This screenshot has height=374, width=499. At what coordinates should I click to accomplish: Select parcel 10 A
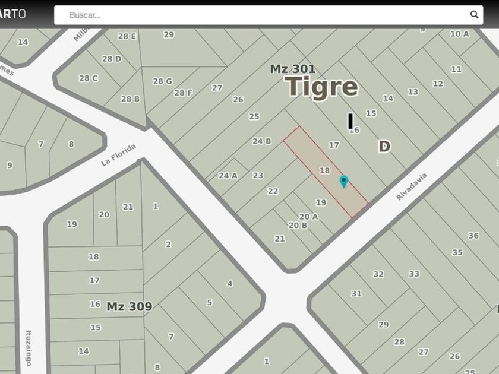point(460,34)
